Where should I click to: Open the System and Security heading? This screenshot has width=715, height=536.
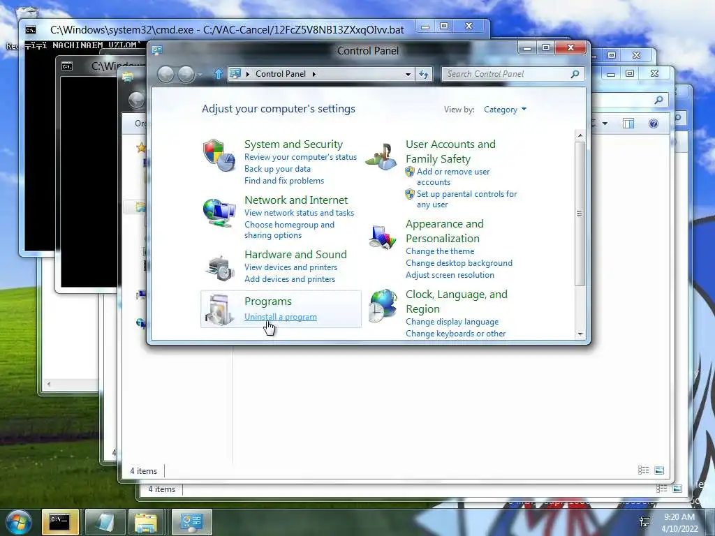click(x=293, y=144)
